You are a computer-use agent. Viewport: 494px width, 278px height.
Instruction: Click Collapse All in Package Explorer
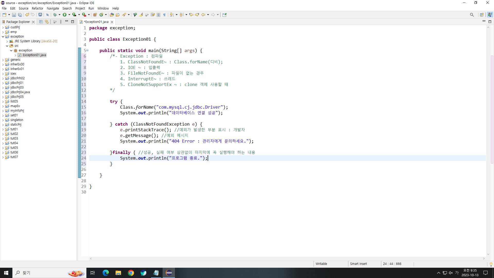(x=41, y=22)
